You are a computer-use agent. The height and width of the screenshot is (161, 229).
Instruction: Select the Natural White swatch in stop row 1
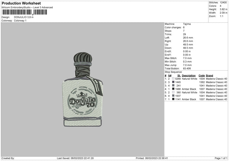click(173, 79)
